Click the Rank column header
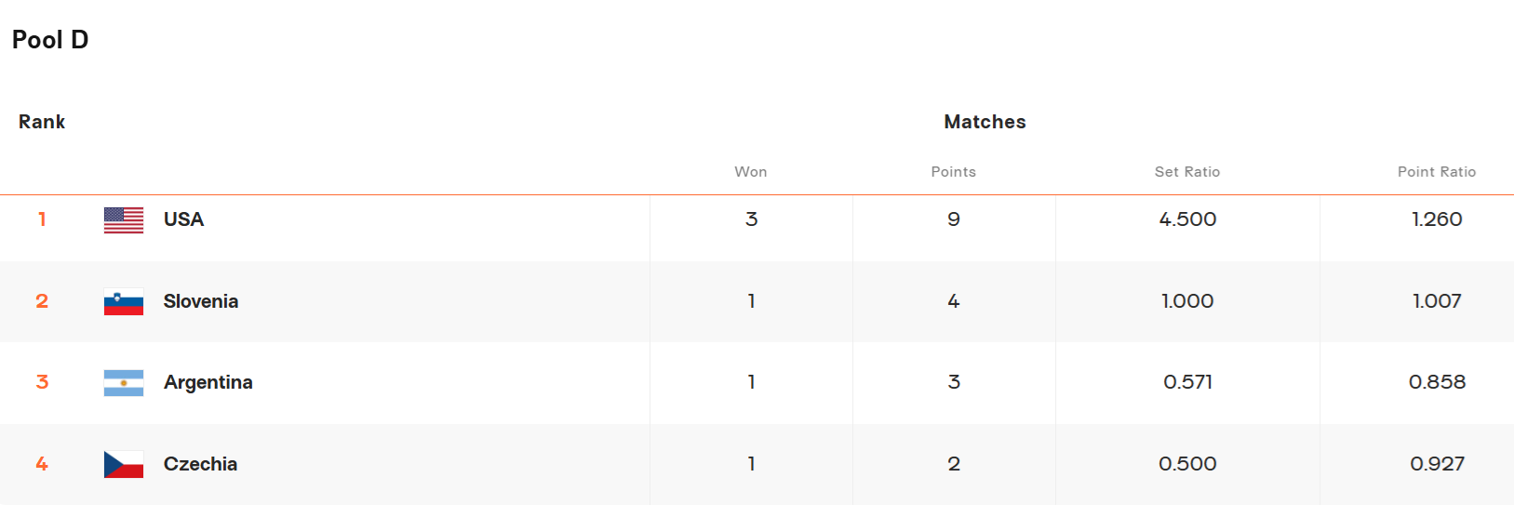This screenshot has width=1514, height=517. [42, 122]
